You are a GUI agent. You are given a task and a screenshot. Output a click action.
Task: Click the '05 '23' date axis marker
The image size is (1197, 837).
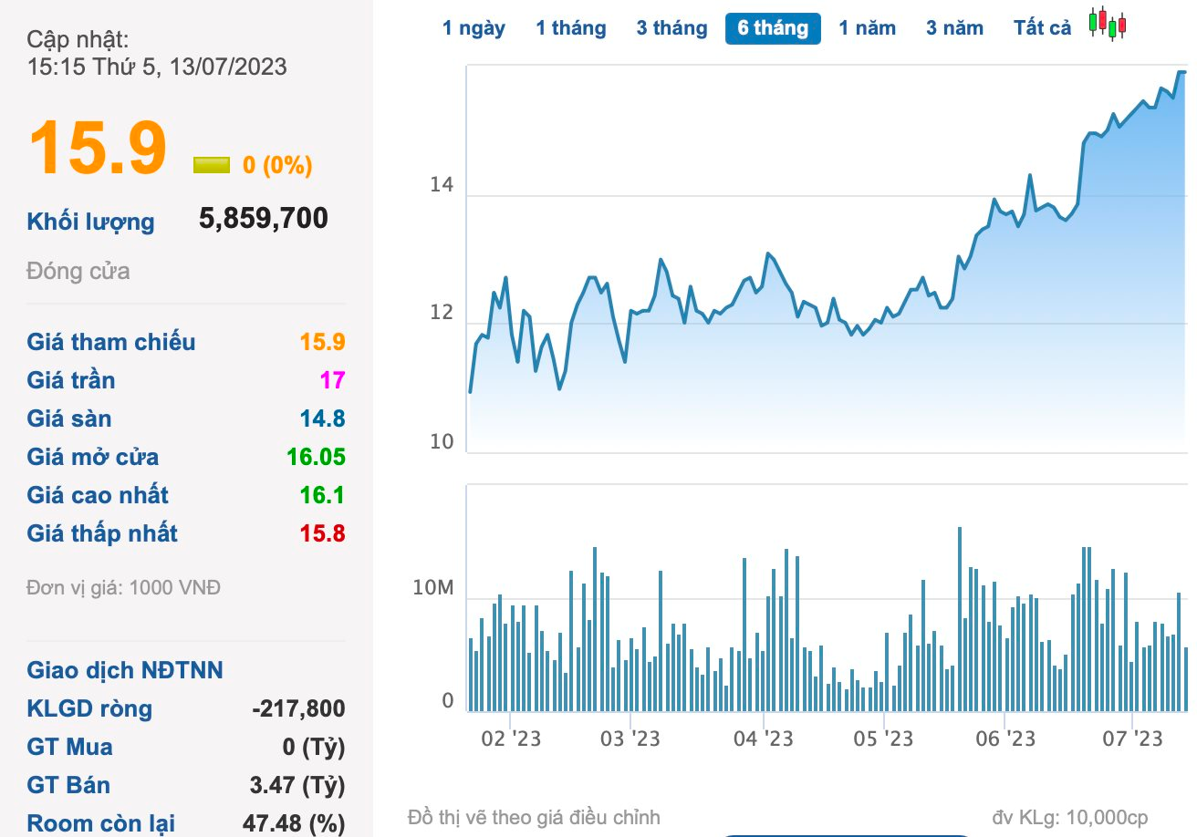click(883, 738)
